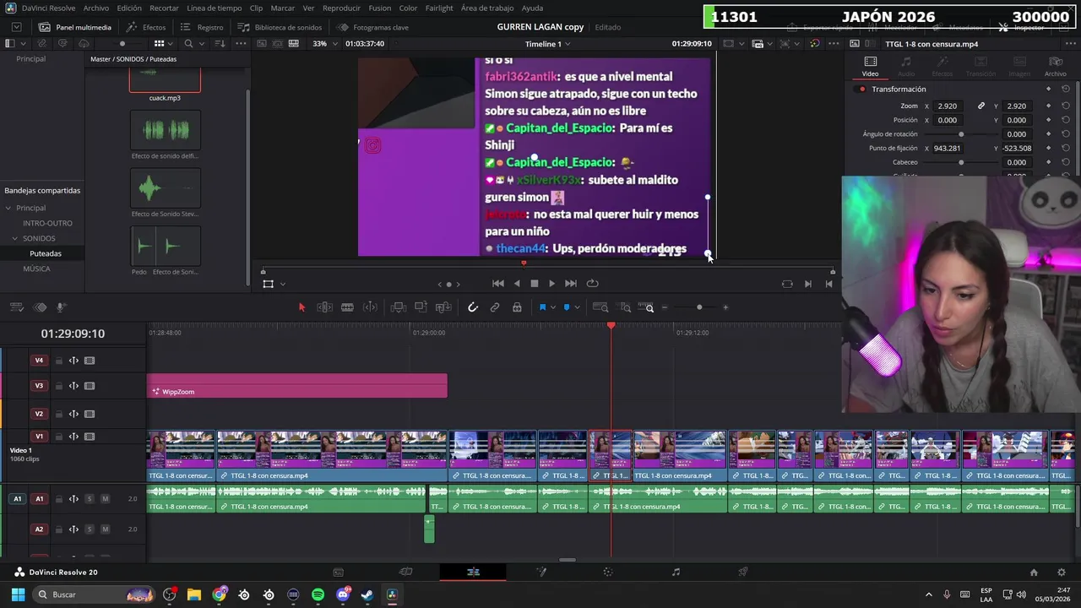Image resolution: width=1081 pixels, height=608 pixels.
Task: Open the Archivo menu
Action: coord(95,8)
